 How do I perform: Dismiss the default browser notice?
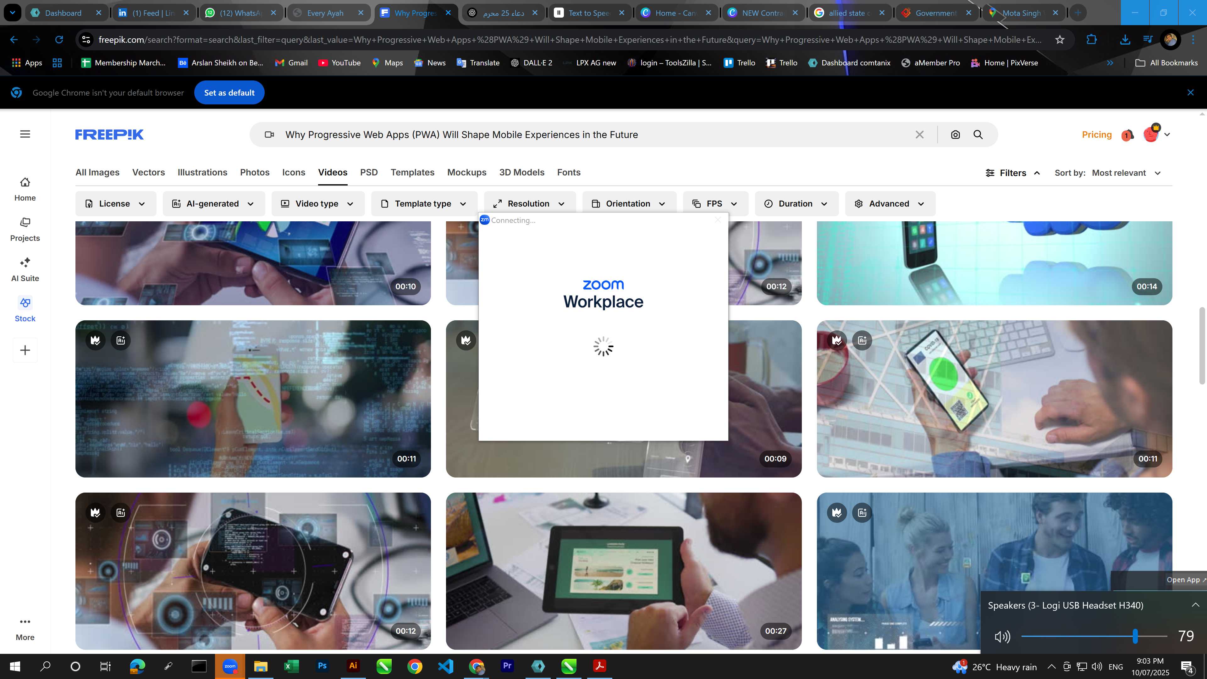[1191, 93]
